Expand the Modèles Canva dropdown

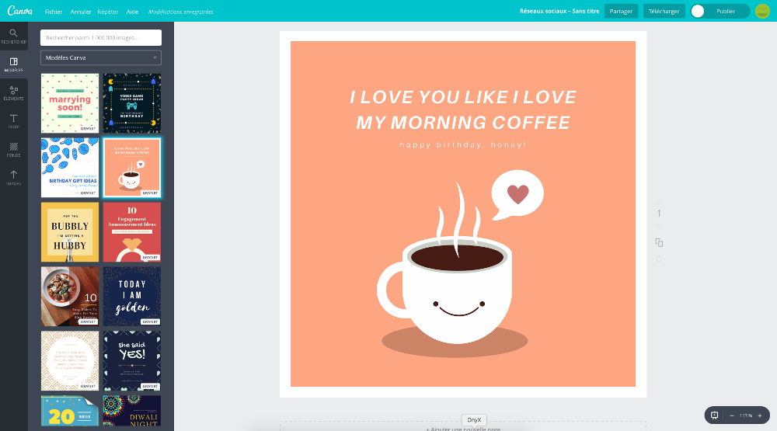(x=101, y=57)
